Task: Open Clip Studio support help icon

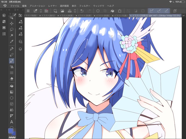Action: 175,11
